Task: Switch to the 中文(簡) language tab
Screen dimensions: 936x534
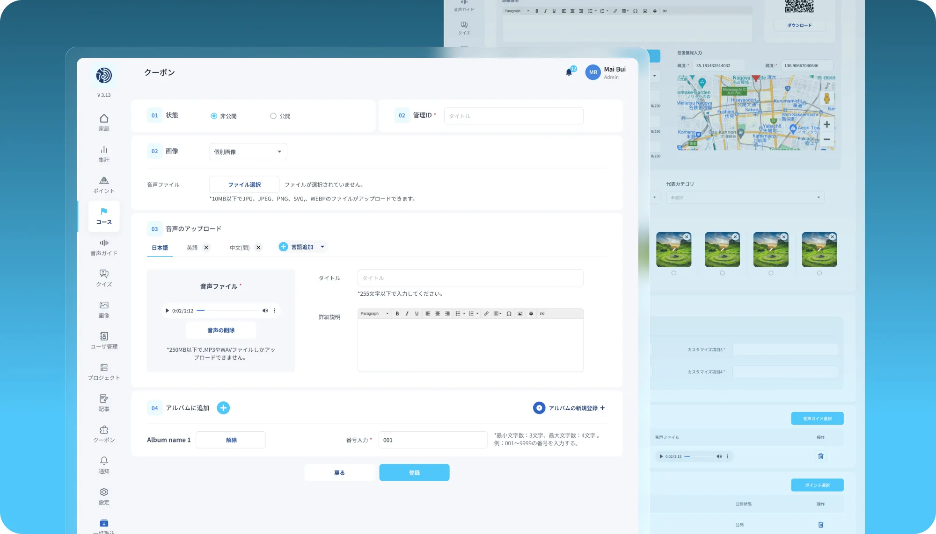Action: (x=239, y=248)
